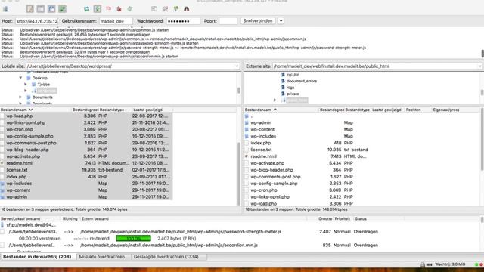The image size is (484, 272).
Task: Expand the wordpress folder in local tree
Action: click(26, 91)
